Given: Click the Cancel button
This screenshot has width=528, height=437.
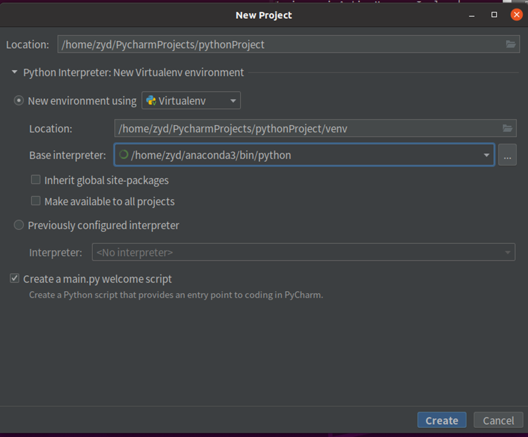Looking at the screenshot, I should coord(498,421).
